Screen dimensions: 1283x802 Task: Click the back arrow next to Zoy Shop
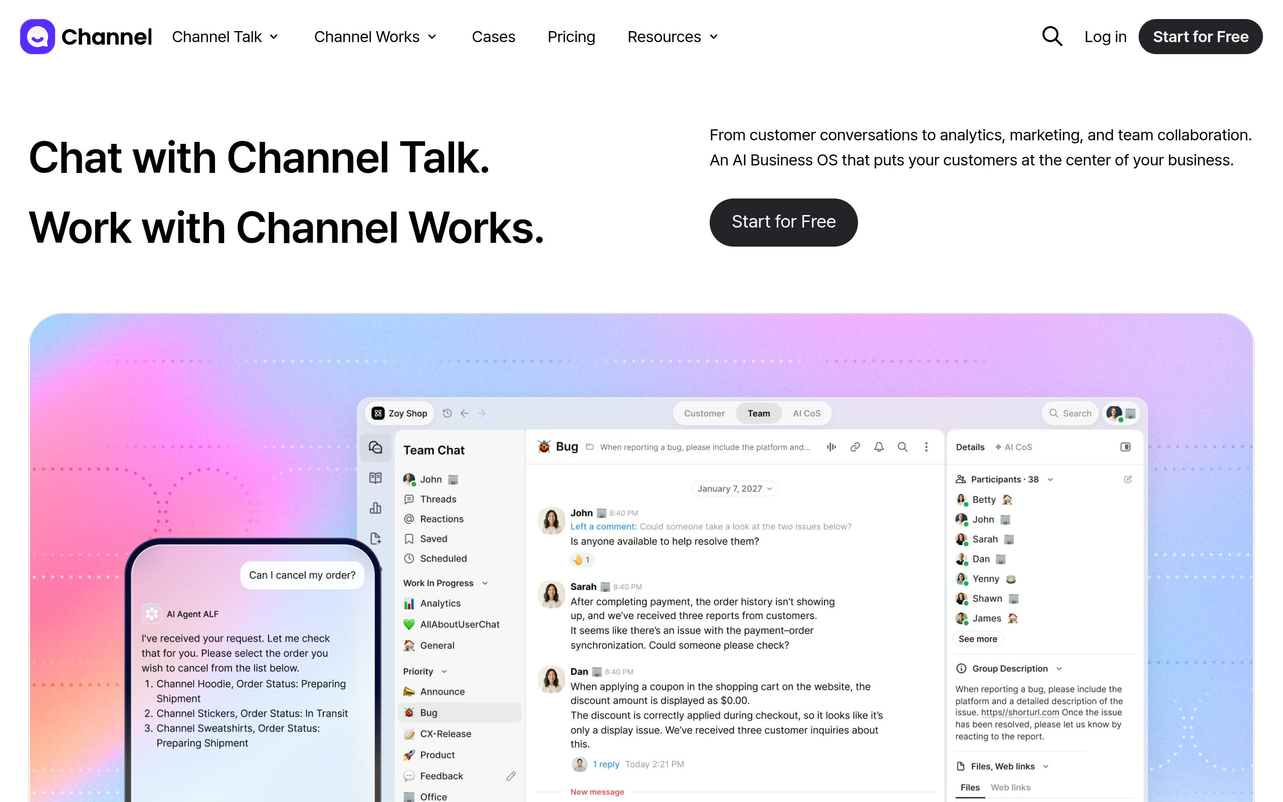tap(465, 413)
